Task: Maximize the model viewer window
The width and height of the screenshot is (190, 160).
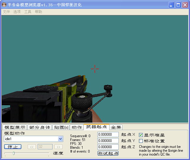Action: click(x=178, y=5)
